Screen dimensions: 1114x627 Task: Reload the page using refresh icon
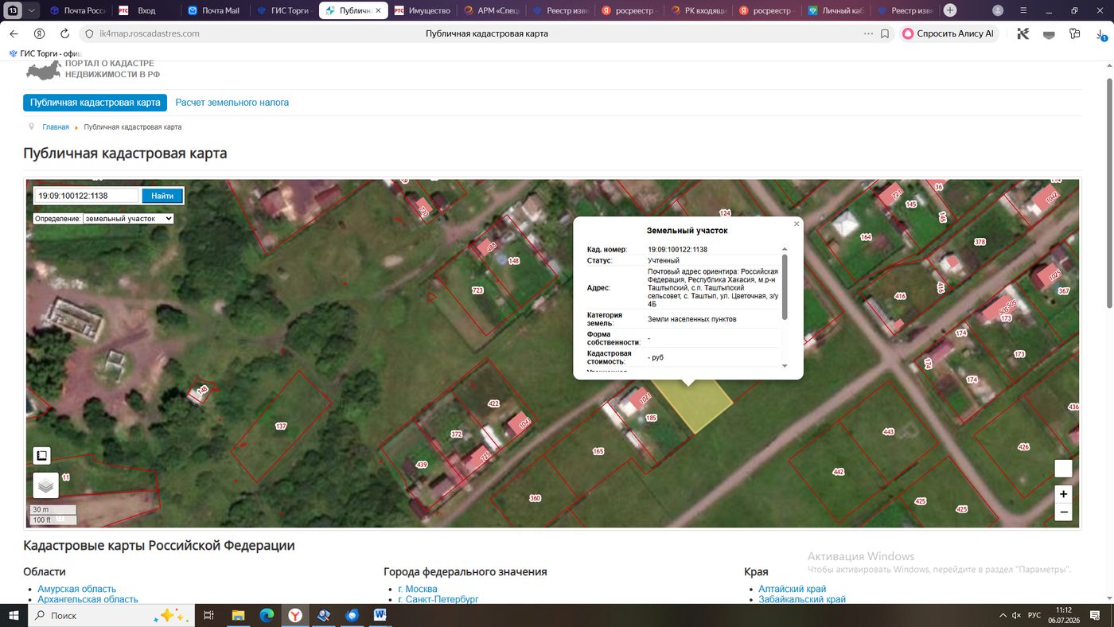(x=65, y=33)
